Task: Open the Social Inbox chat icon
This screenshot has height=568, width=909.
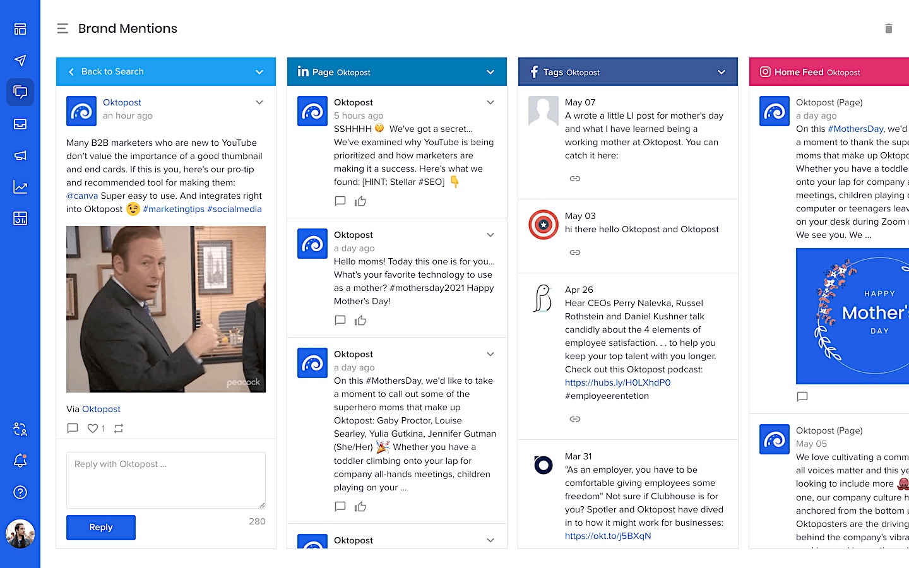Action: pos(20,92)
